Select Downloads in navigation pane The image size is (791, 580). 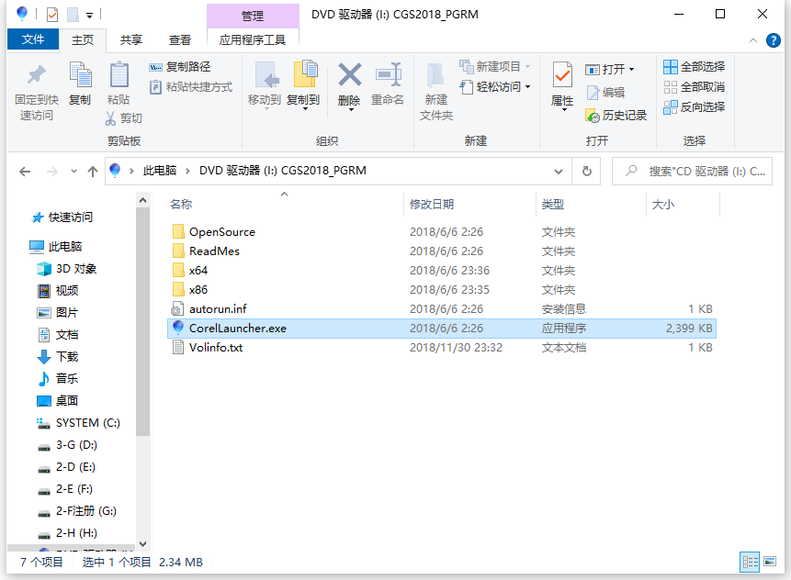59,357
